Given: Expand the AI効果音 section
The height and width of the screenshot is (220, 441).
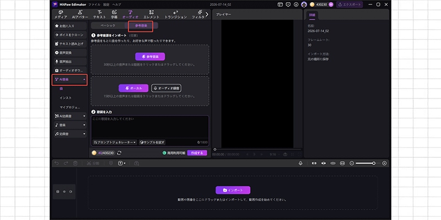Looking at the screenshot, I should 70,116.
